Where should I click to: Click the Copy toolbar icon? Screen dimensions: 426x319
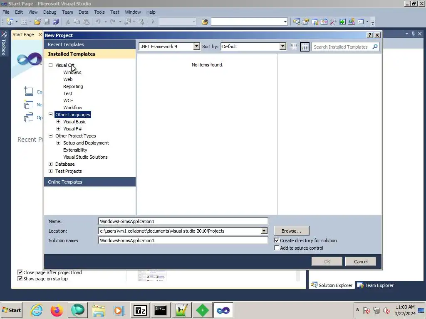pos(77,22)
